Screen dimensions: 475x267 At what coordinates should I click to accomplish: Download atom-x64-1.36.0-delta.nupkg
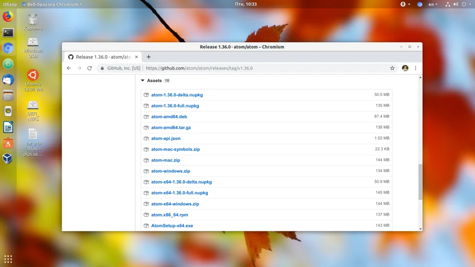click(181, 182)
